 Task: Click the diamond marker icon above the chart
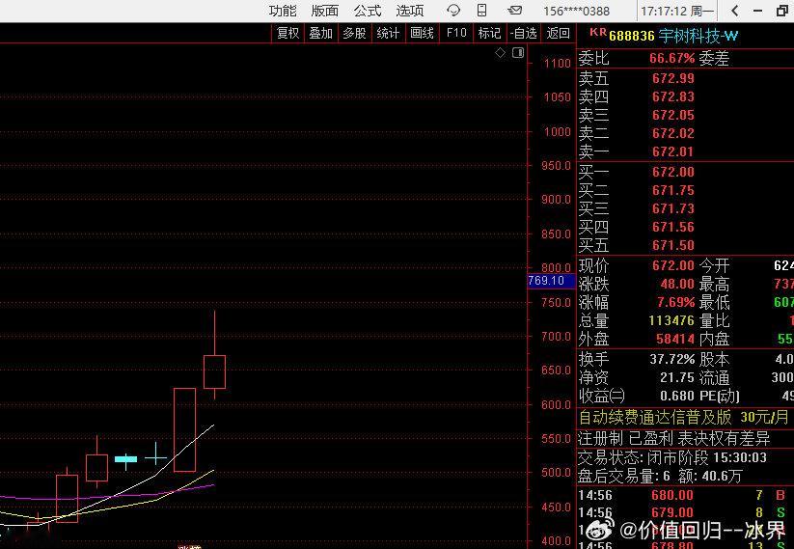coord(501,53)
